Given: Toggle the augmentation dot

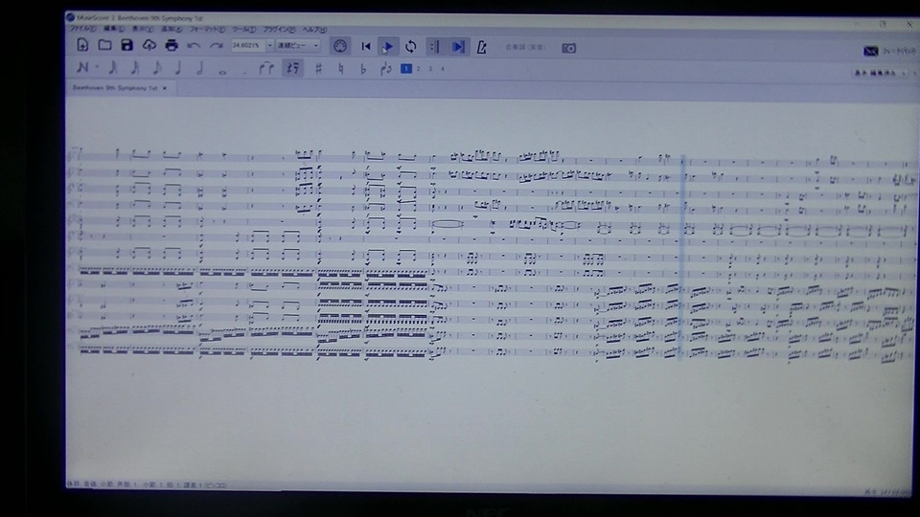Looking at the screenshot, I should tap(244, 72).
